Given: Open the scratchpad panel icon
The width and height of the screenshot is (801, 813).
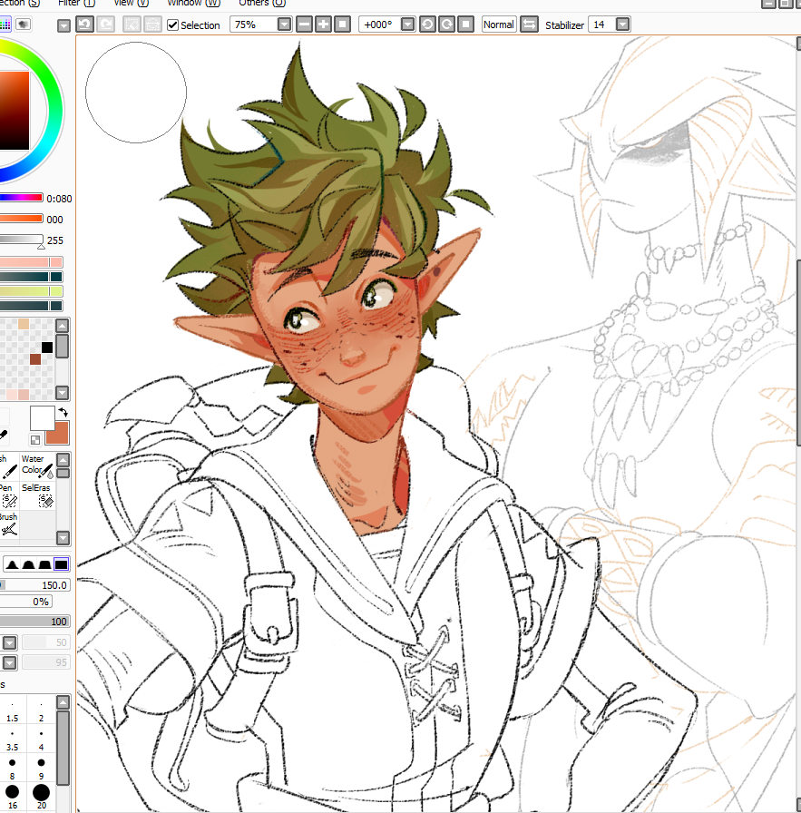Looking at the screenshot, I should [x=23, y=24].
